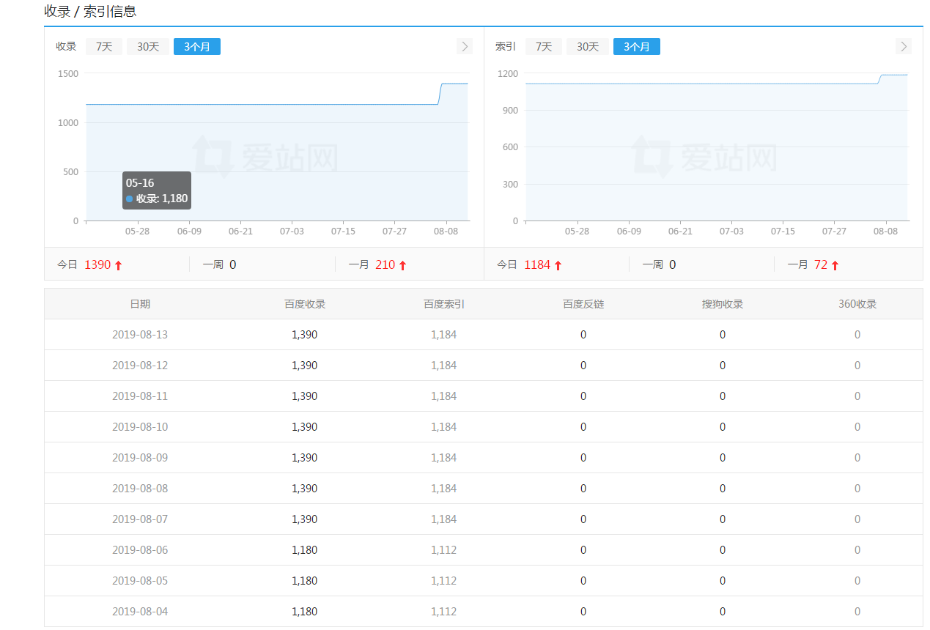Image resolution: width=930 pixels, height=630 pixels.
Task: Click 百度收录 value for 2019-08-13
Action: 305,335
